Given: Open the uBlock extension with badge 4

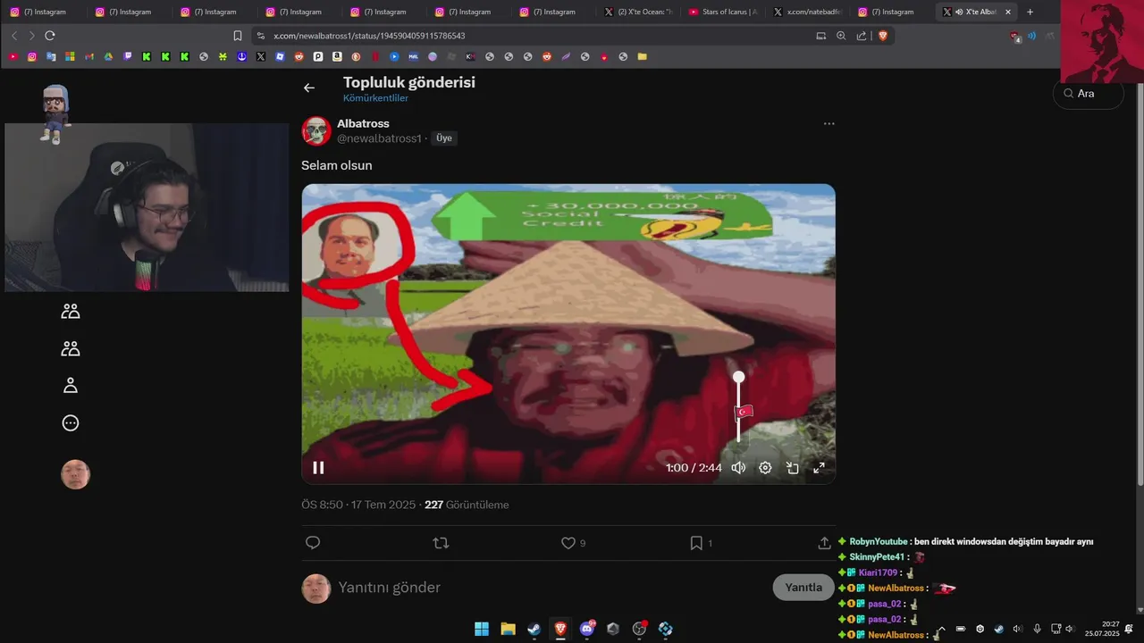Looking at the screenshot, I should pyautogui.click(x=1014, y=37).
